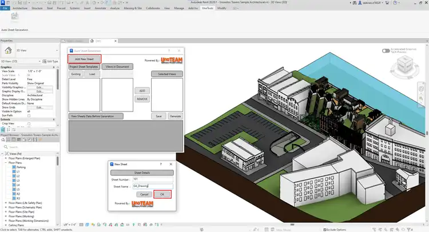
Task: Open the Help question mark icon
Action: coord(395,2)
